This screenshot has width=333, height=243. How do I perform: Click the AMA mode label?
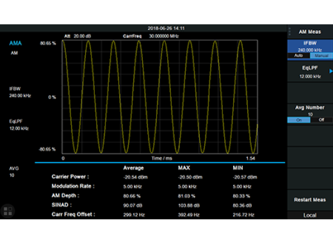tap(15, 43)
